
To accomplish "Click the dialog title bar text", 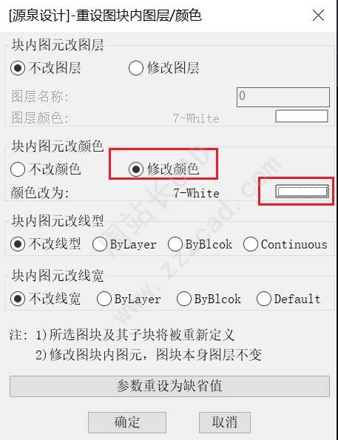I will pyautogui.click(x=105, y=16).
